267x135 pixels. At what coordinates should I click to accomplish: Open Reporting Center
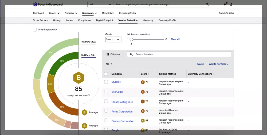point(128,13)
